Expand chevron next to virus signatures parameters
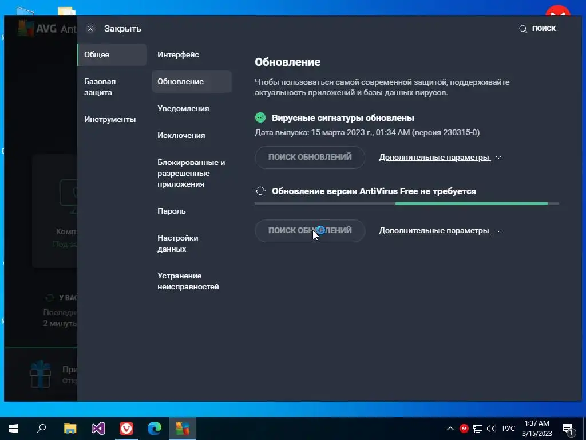Screen dimensions: 586x440 click(498, 158)
